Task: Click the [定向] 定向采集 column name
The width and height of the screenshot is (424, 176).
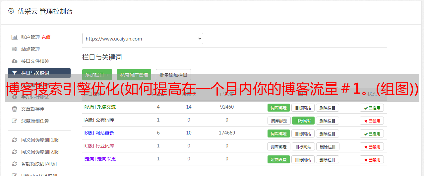Action: coord(99,159)
